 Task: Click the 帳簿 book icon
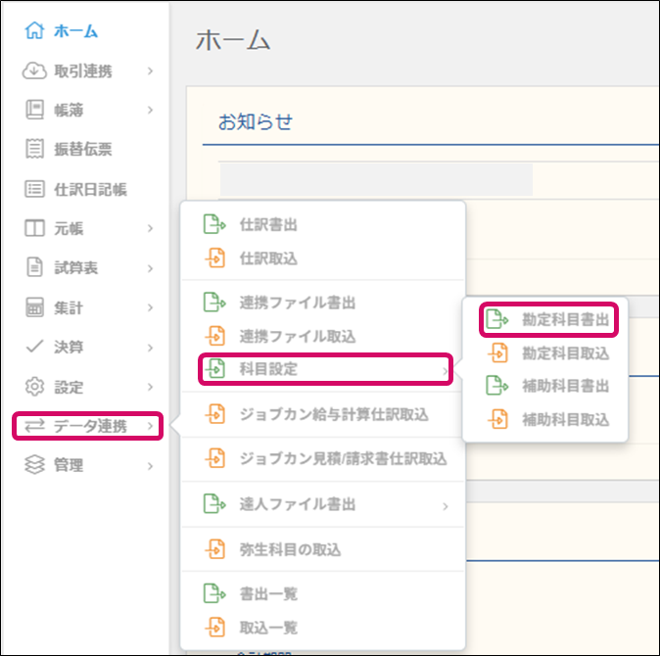click(x=35, y=110)
